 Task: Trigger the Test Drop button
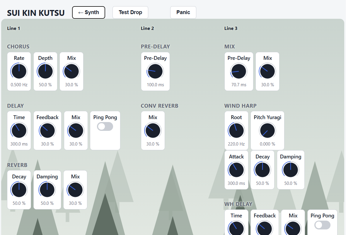click(x=130, y=12)
